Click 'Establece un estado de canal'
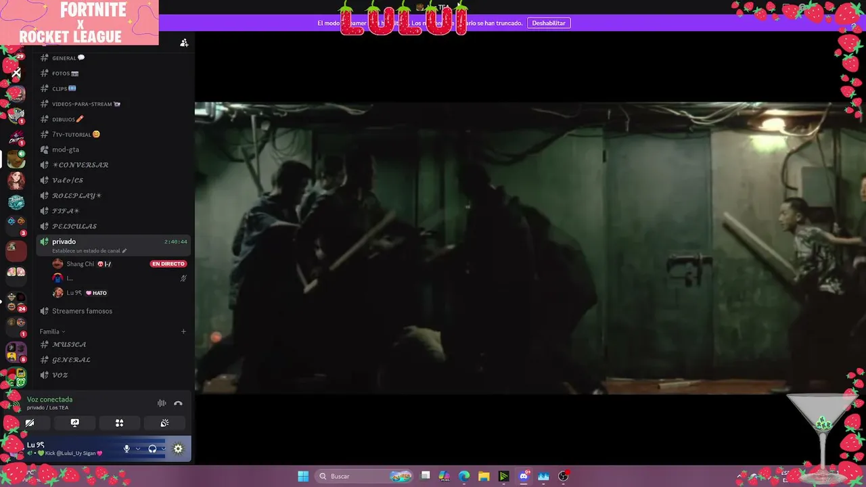 (89, 251)
